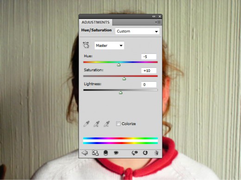The image size is (241, 180).
Task: Click the Hue slider handle
Action: click(x=119, y=65)
